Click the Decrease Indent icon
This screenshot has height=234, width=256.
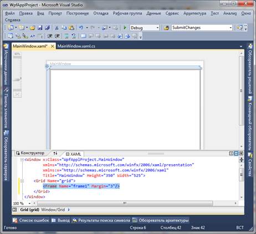(x=50, y=36)
